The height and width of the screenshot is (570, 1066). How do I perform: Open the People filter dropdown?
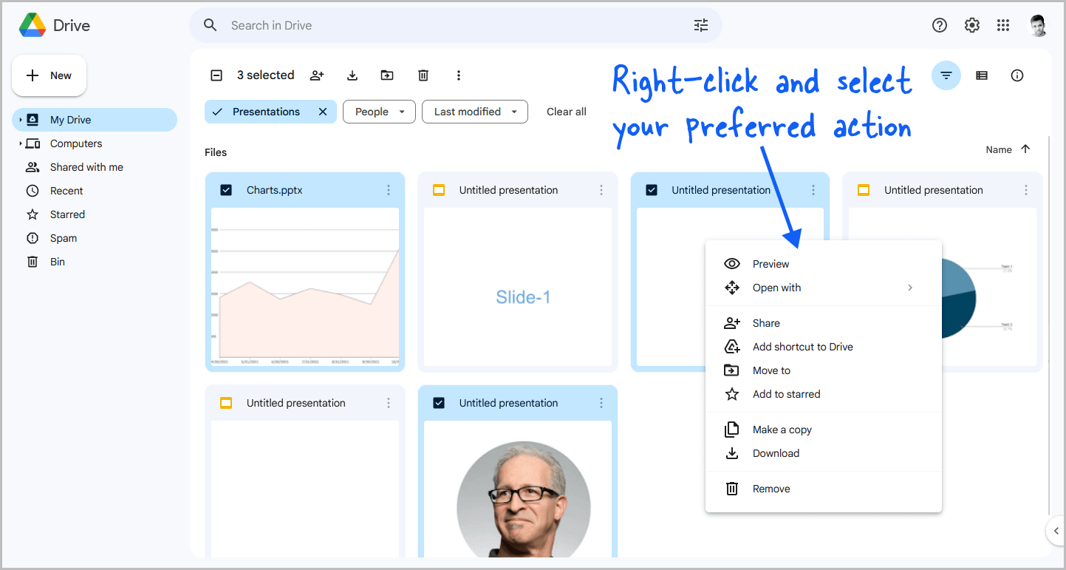point(379,112)
